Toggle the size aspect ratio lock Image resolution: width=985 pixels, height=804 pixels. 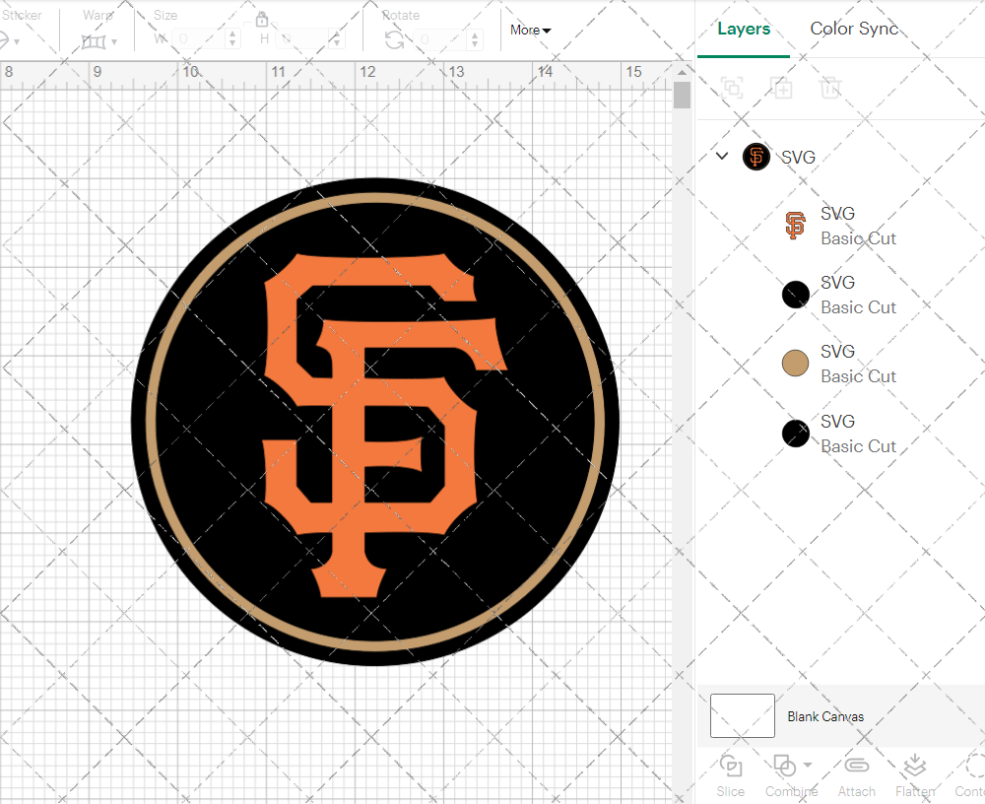(262, 20)
